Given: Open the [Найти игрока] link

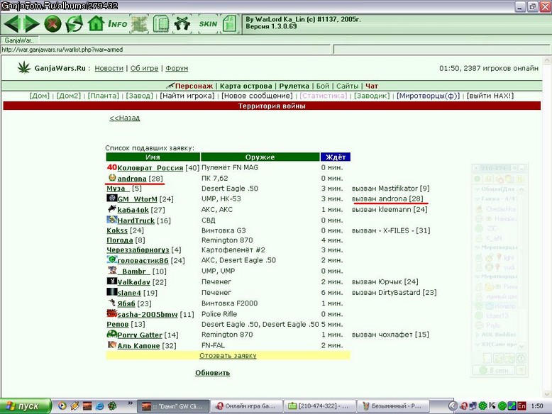Looking at the screenshot, I should [187, 96].
